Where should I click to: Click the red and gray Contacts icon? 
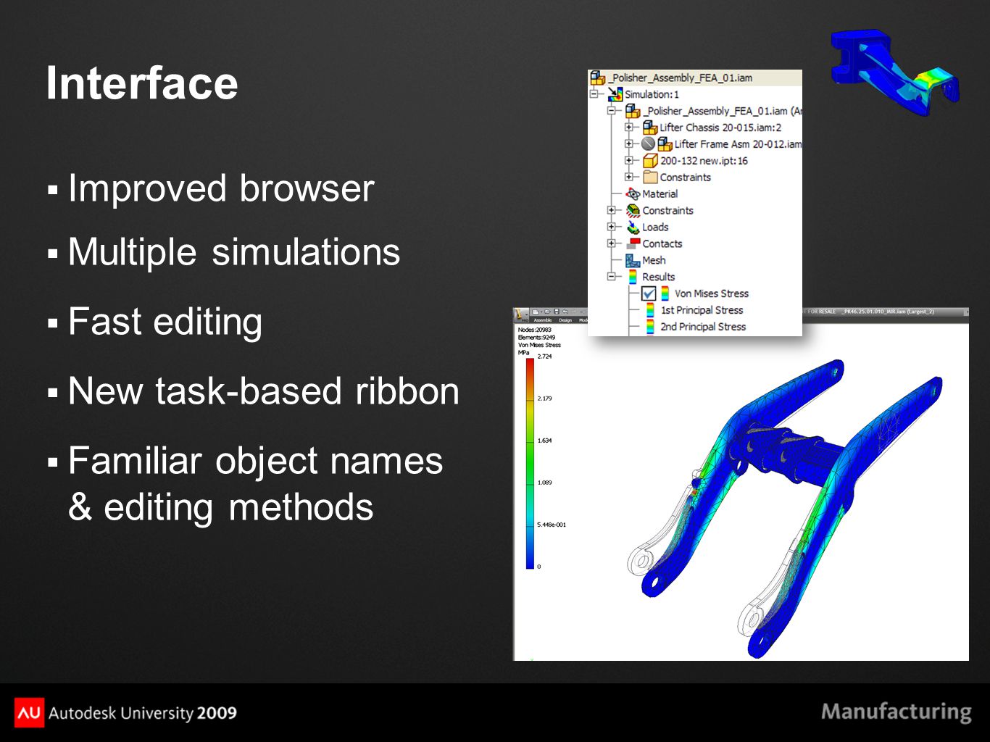pos(633,243)
